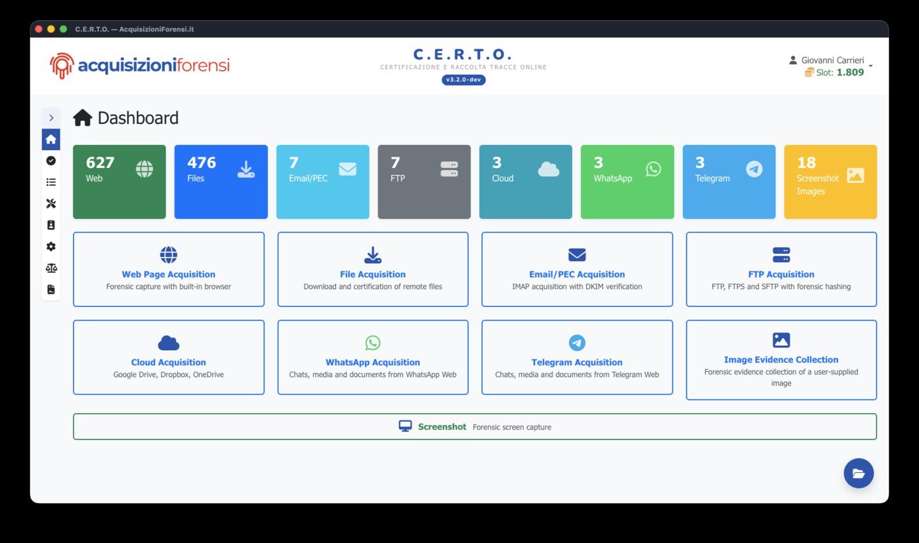Start an FTP Acquisition
Image resolution: width=919 pixels, height=543 pixels.
pyautogui.click(x=781, y=269)
